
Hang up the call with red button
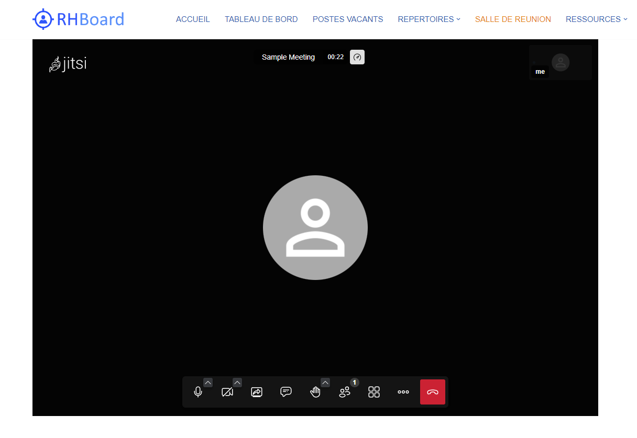point(433,392)
